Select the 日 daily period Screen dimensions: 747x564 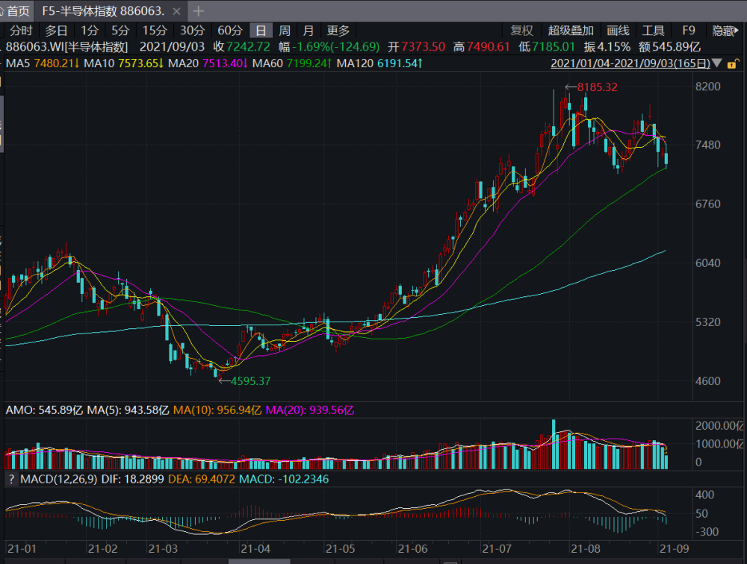pyautogui.click(x=261, y=31)
